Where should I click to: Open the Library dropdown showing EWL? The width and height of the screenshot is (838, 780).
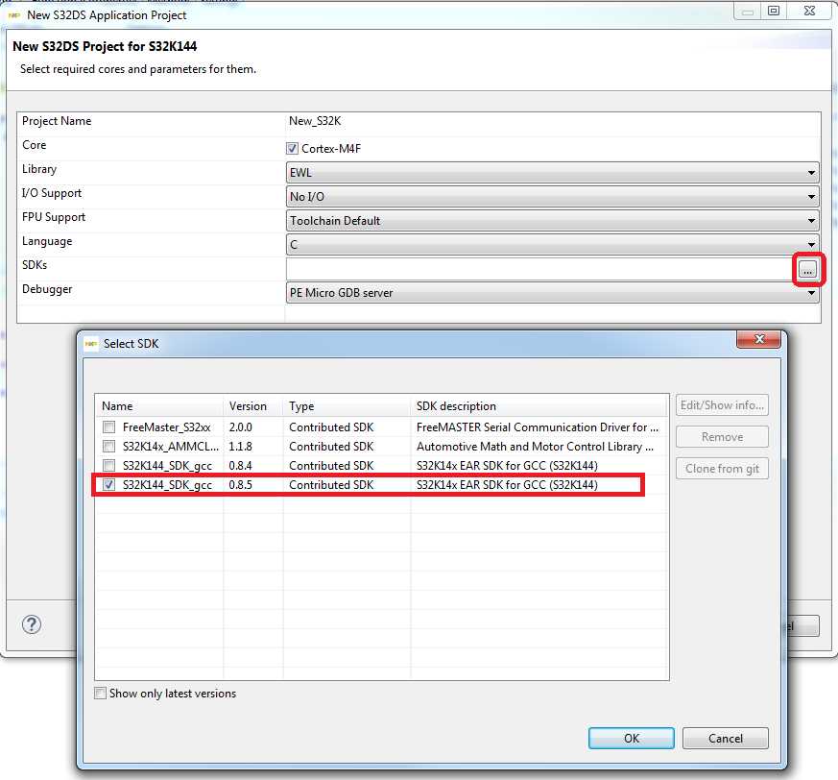pyautogui.click(x=552, y=173)
